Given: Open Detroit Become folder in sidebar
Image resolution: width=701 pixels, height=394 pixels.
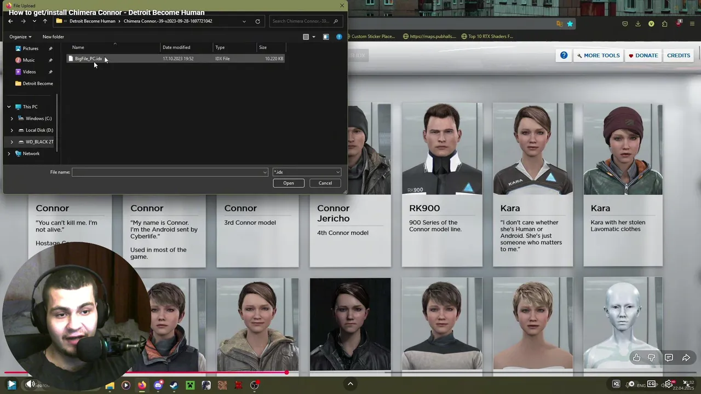Looking at the screenshot, I should (34, 83).
